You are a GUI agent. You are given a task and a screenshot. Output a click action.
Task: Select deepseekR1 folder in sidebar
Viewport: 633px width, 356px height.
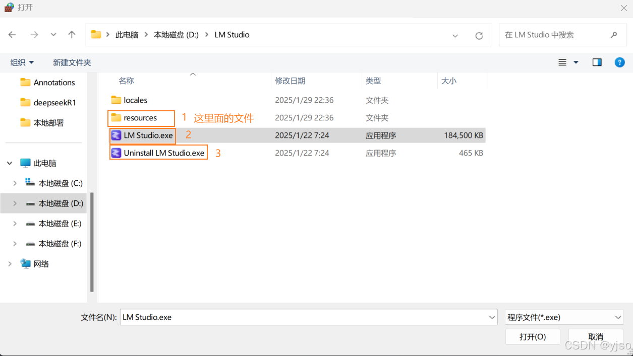(x=48, y=103)
